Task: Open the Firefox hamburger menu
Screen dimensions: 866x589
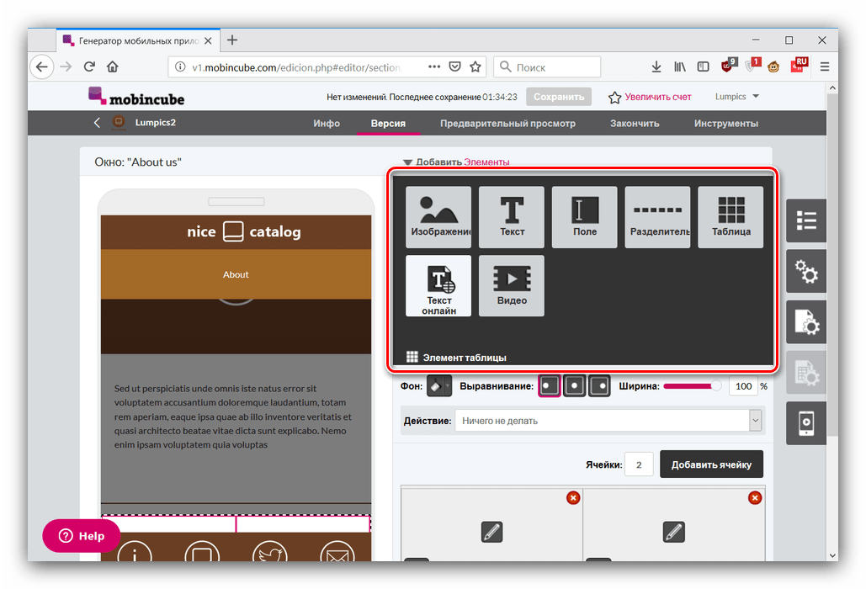Action: click(825, 66)
